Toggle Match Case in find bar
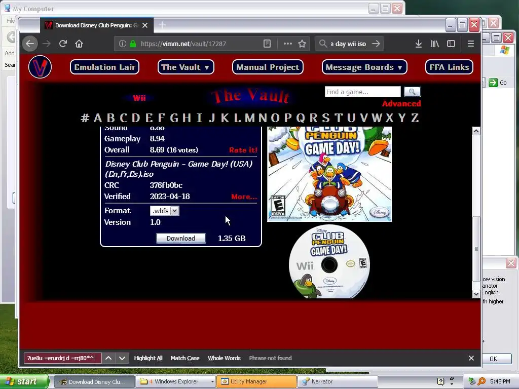Image resolution: width=519 pixels, height=389 pixels. coord(184,358)
